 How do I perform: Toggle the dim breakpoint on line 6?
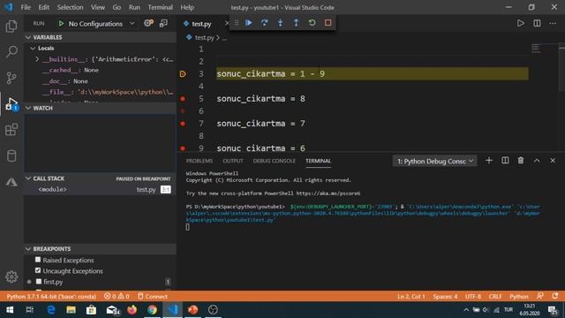click(183, 111)
